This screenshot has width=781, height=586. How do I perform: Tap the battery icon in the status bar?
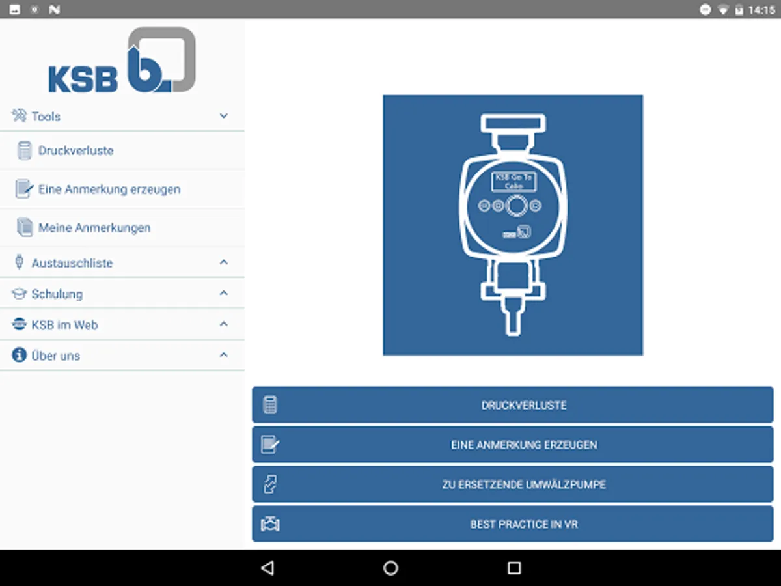point(739,10)
